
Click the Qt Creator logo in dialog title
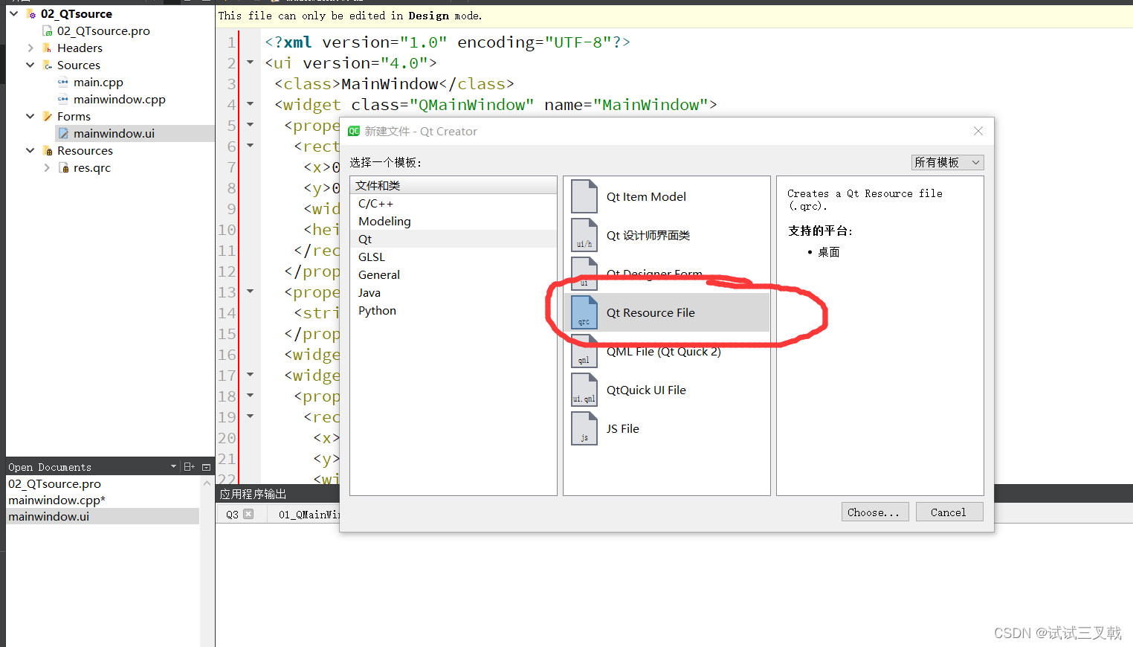(x=354, y=131)
